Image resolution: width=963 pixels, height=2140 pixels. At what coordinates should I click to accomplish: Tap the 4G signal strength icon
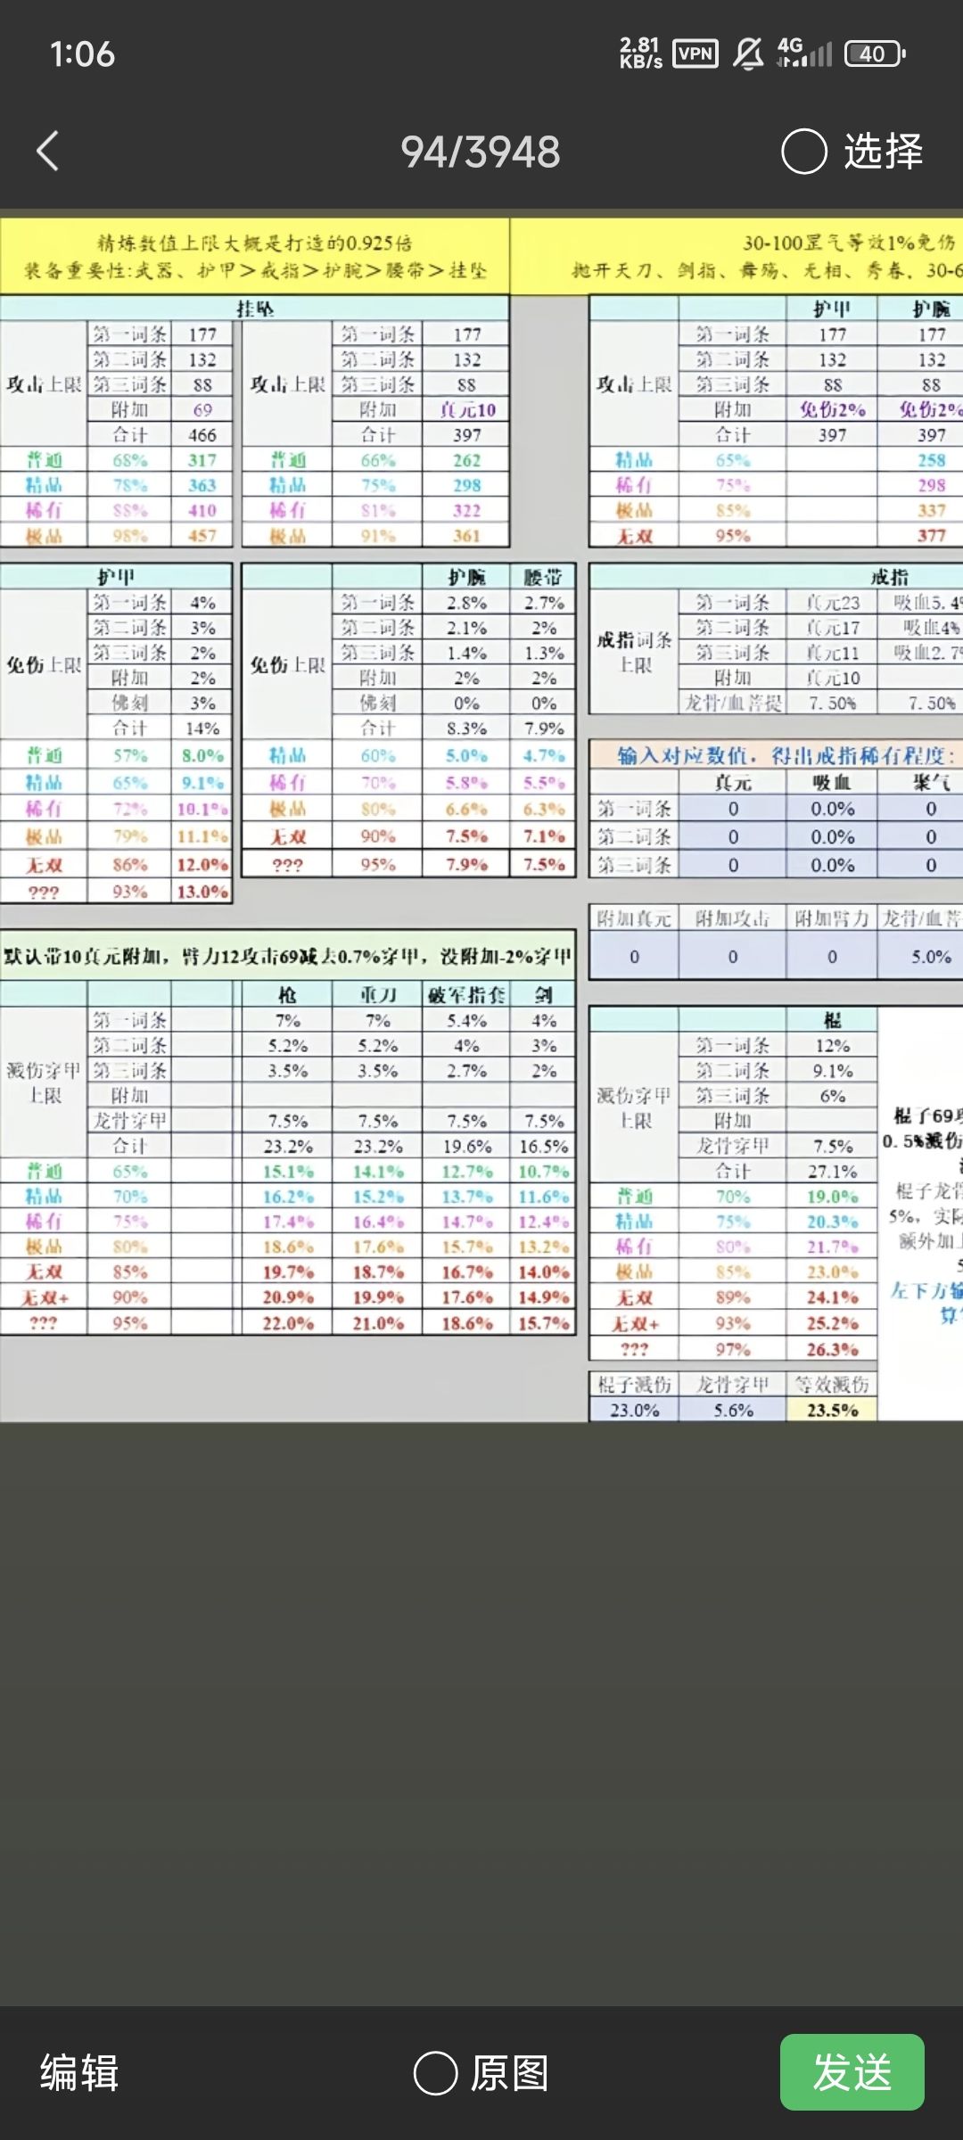(804, 53)
